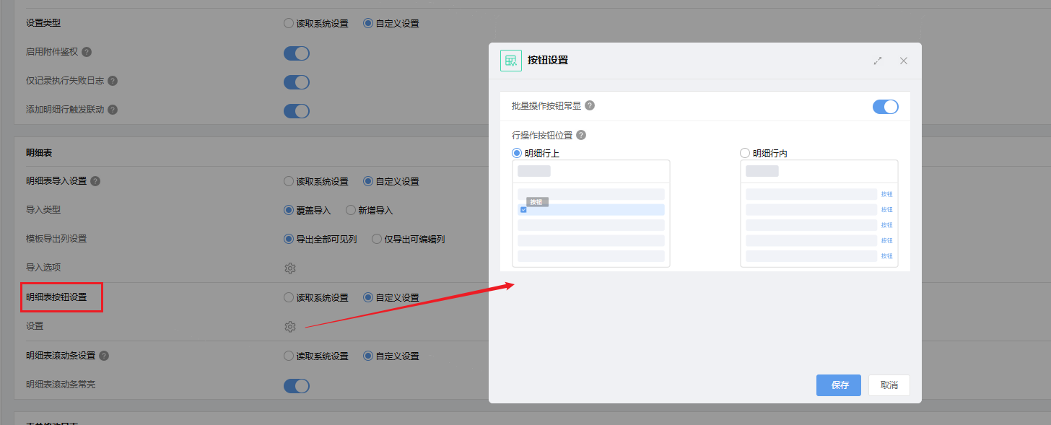Click the 明细表按钮设置 label

(56, 297)
